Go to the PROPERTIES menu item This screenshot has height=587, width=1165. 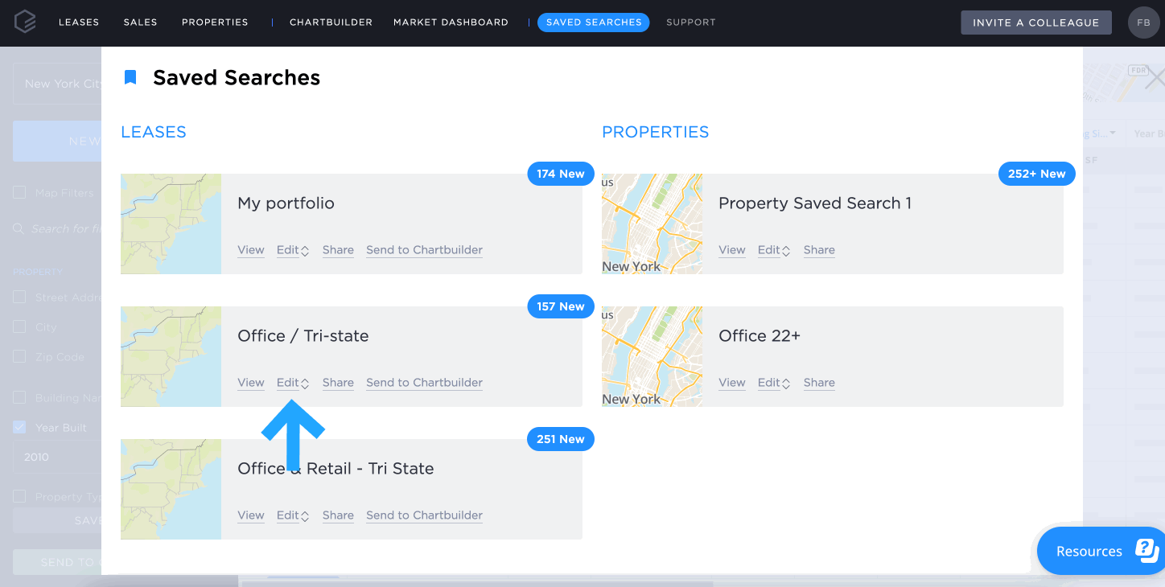coord(215,23)
